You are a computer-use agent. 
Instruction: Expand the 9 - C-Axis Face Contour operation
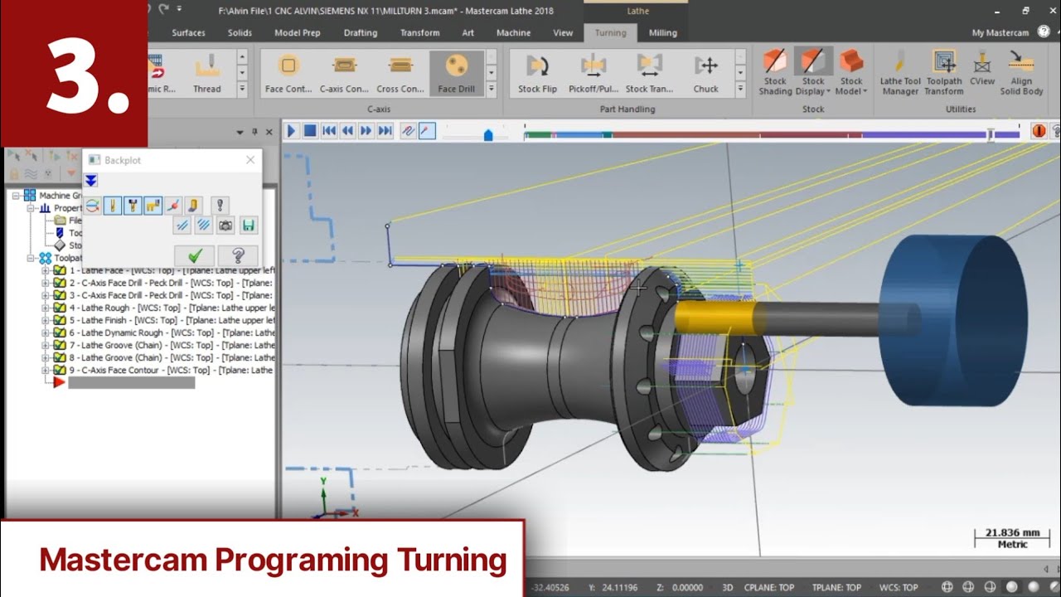[x=46, y=370]
